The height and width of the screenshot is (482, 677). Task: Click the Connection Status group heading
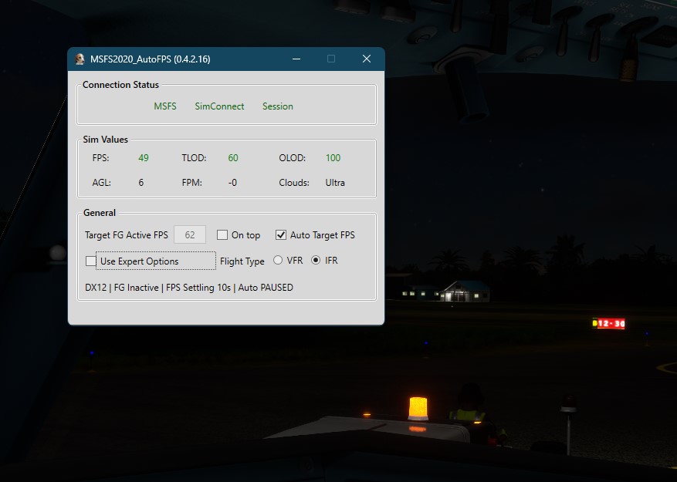121,85
